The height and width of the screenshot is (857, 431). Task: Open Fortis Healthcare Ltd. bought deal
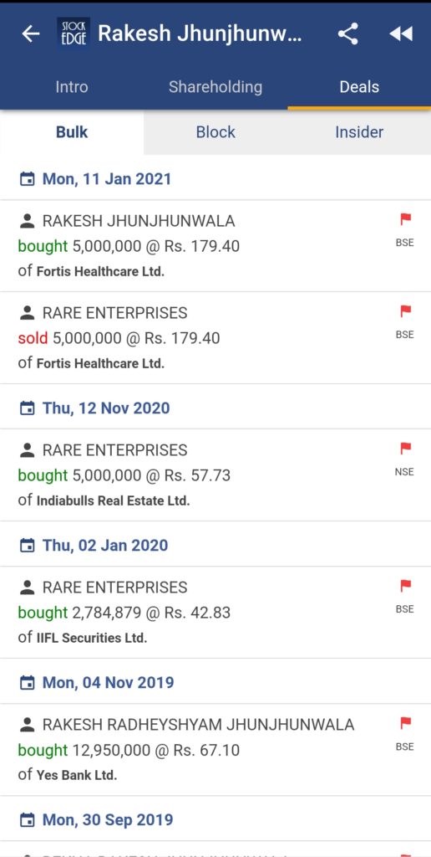tap(215, 246)
